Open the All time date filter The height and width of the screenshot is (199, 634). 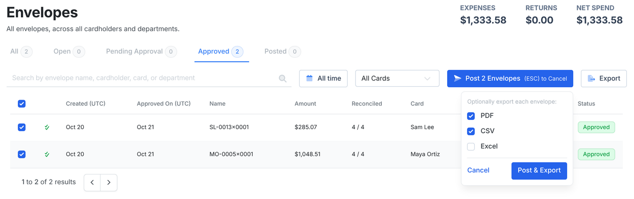click(x=323, y=79)
